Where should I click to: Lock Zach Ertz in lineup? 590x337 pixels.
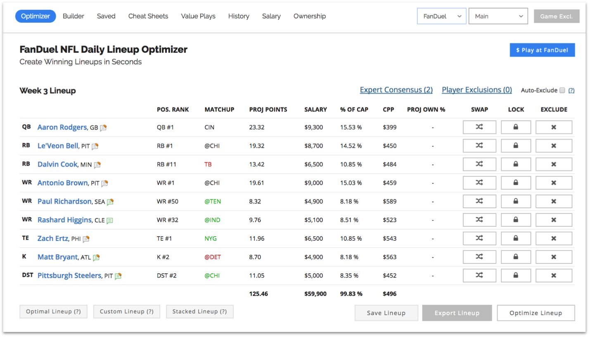click(516, 238)
